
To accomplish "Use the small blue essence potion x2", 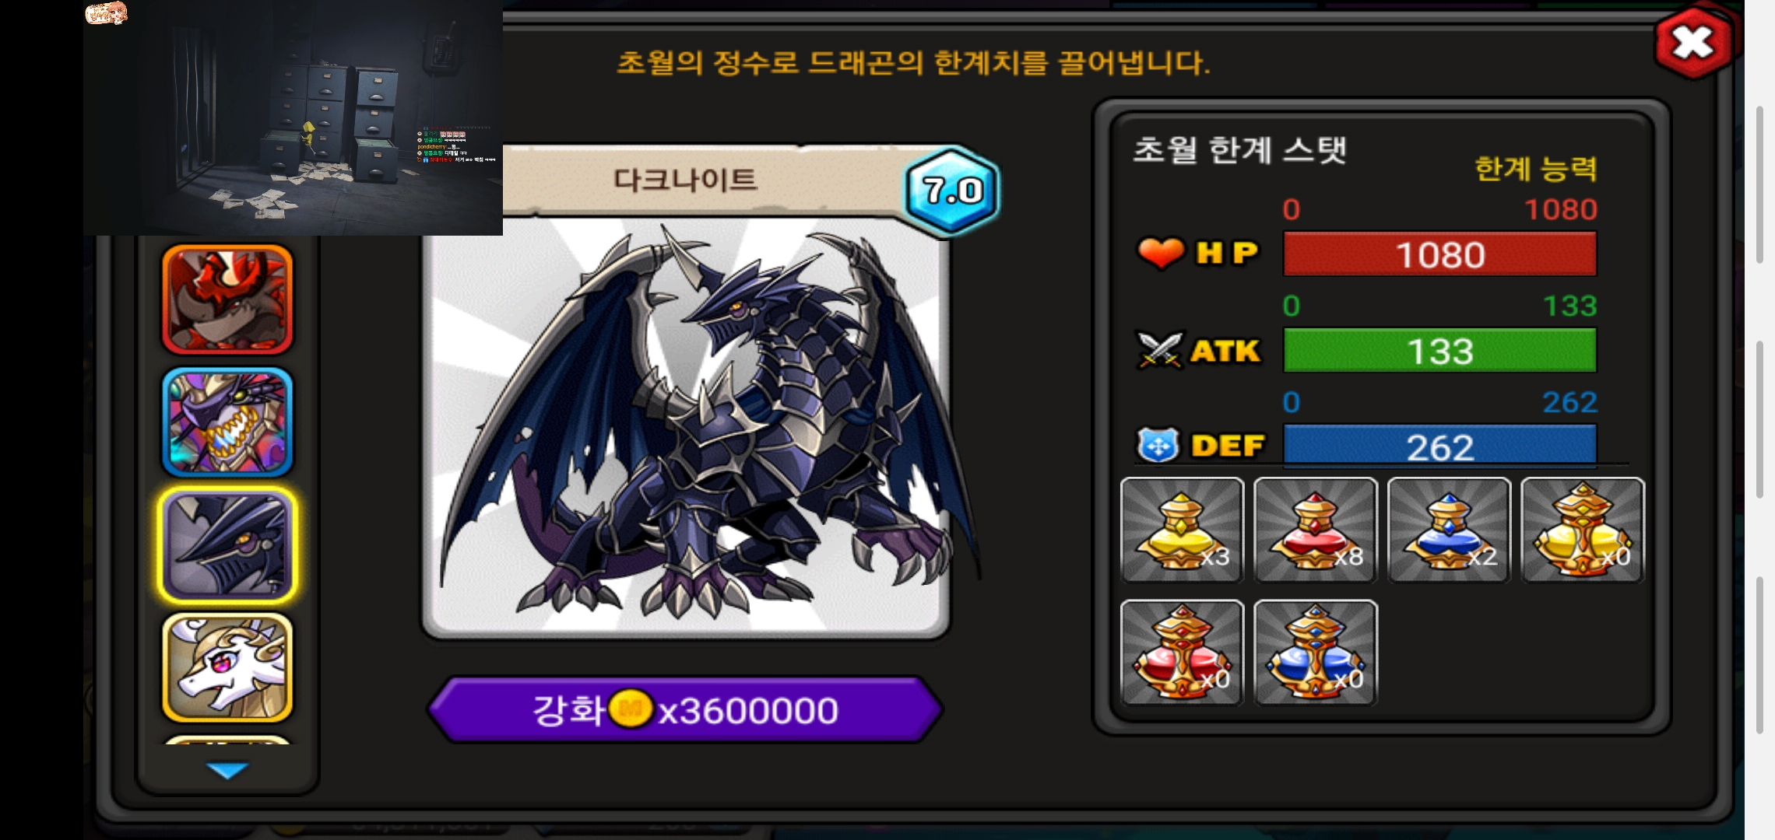I will point(1449,530).
